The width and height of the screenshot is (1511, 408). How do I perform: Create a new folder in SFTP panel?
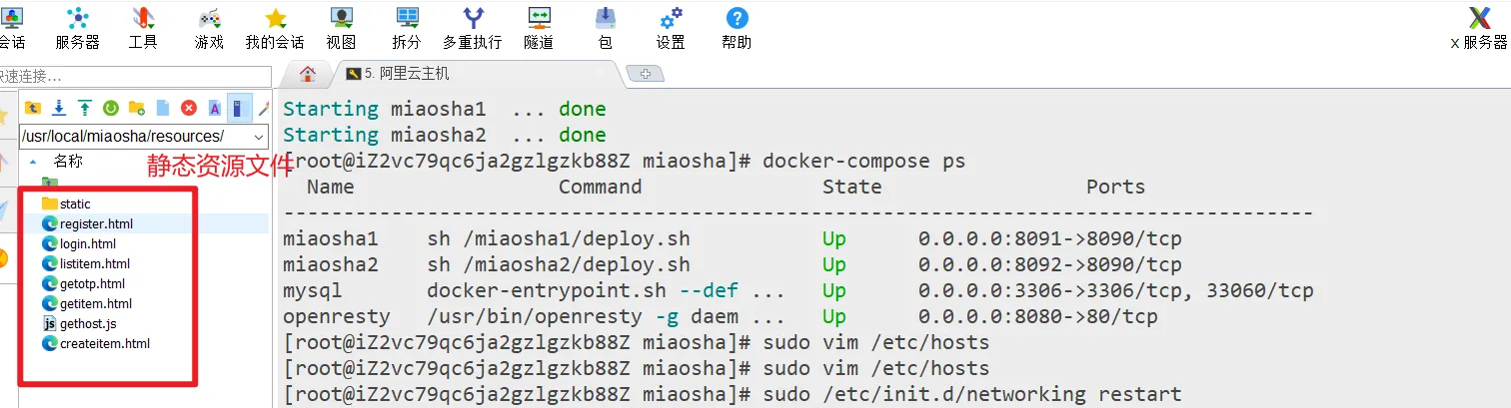[x=137, y=108]
